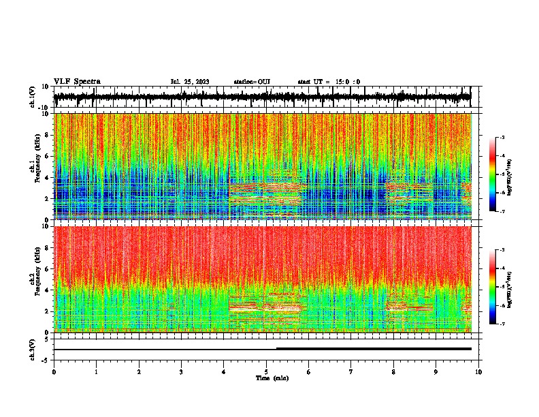Screen dimensions: 539x417
Task: Click the "ch.3(V)" axis label
Action: click(32, 350)
